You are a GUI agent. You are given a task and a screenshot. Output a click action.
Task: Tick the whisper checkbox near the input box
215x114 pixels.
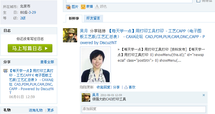coord(198,1)
